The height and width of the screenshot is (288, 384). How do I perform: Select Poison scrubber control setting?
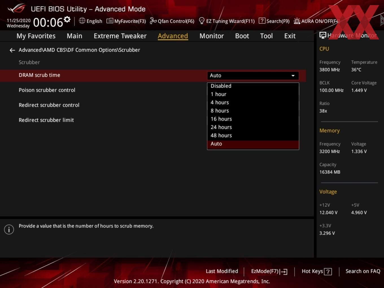pos(47,90)
